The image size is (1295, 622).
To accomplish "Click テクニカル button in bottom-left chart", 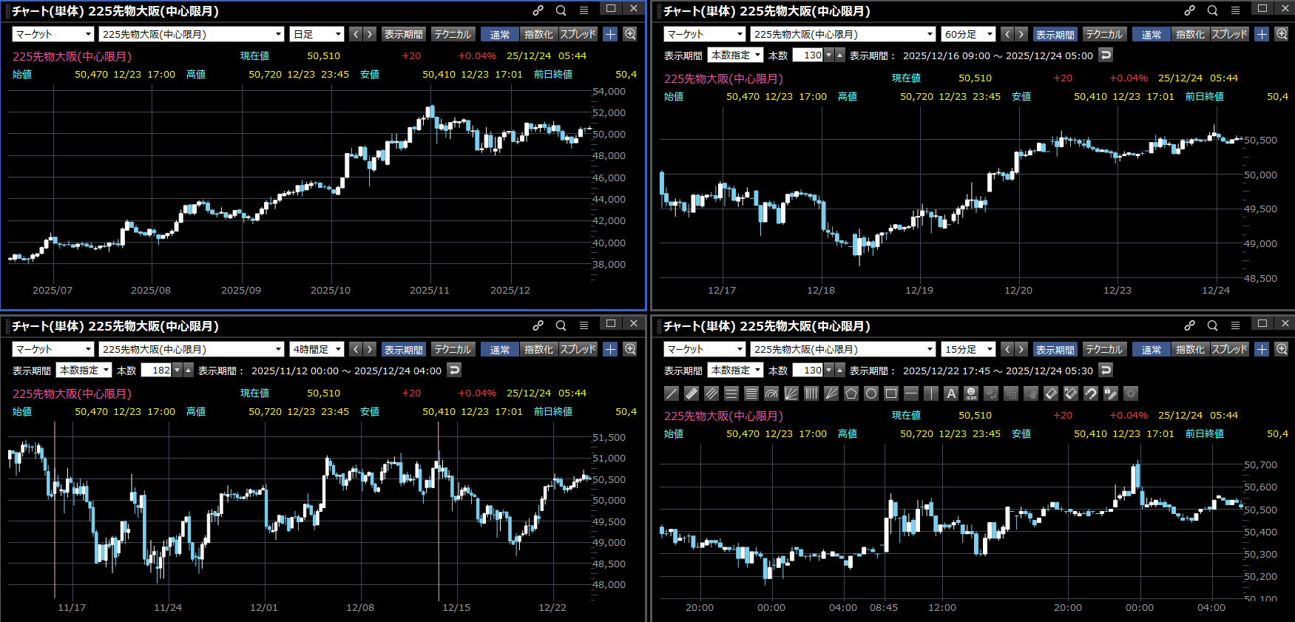I will 453,349.
